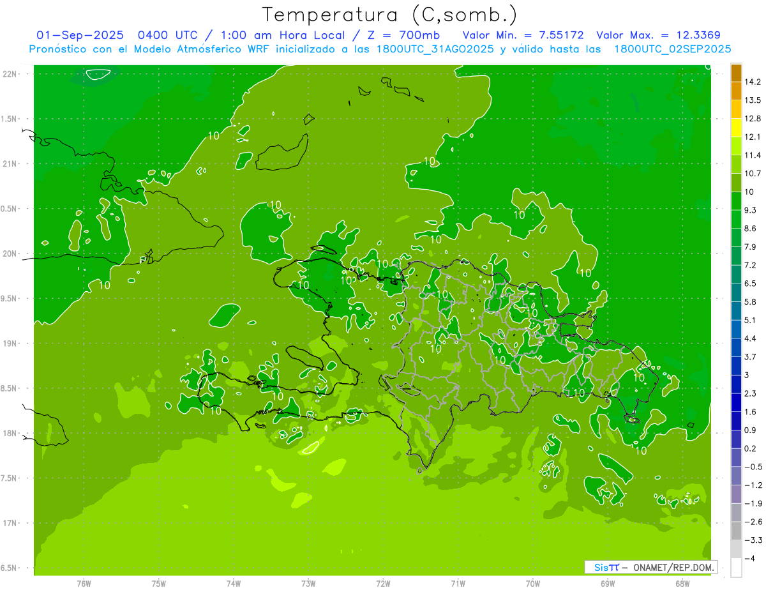Click the '9.3' color scale label

coord(751,210)
